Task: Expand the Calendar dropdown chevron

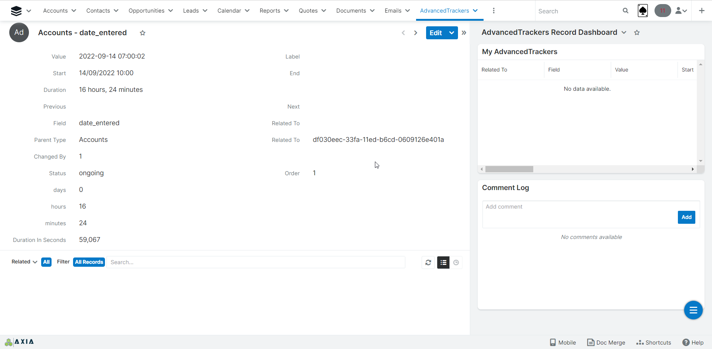Action: click(x=247, y=11)
